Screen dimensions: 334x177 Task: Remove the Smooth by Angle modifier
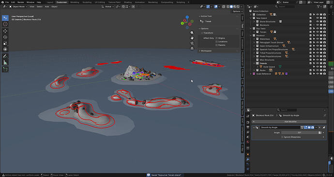point(319,128)
